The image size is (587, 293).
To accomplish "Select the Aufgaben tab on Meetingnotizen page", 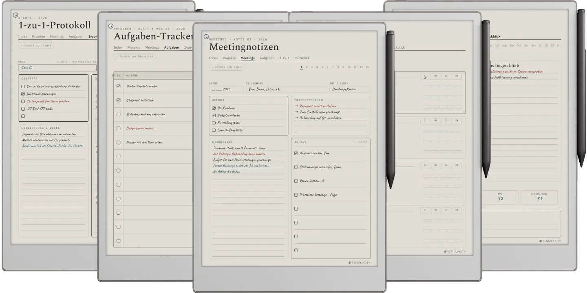I will coord(267,58).
